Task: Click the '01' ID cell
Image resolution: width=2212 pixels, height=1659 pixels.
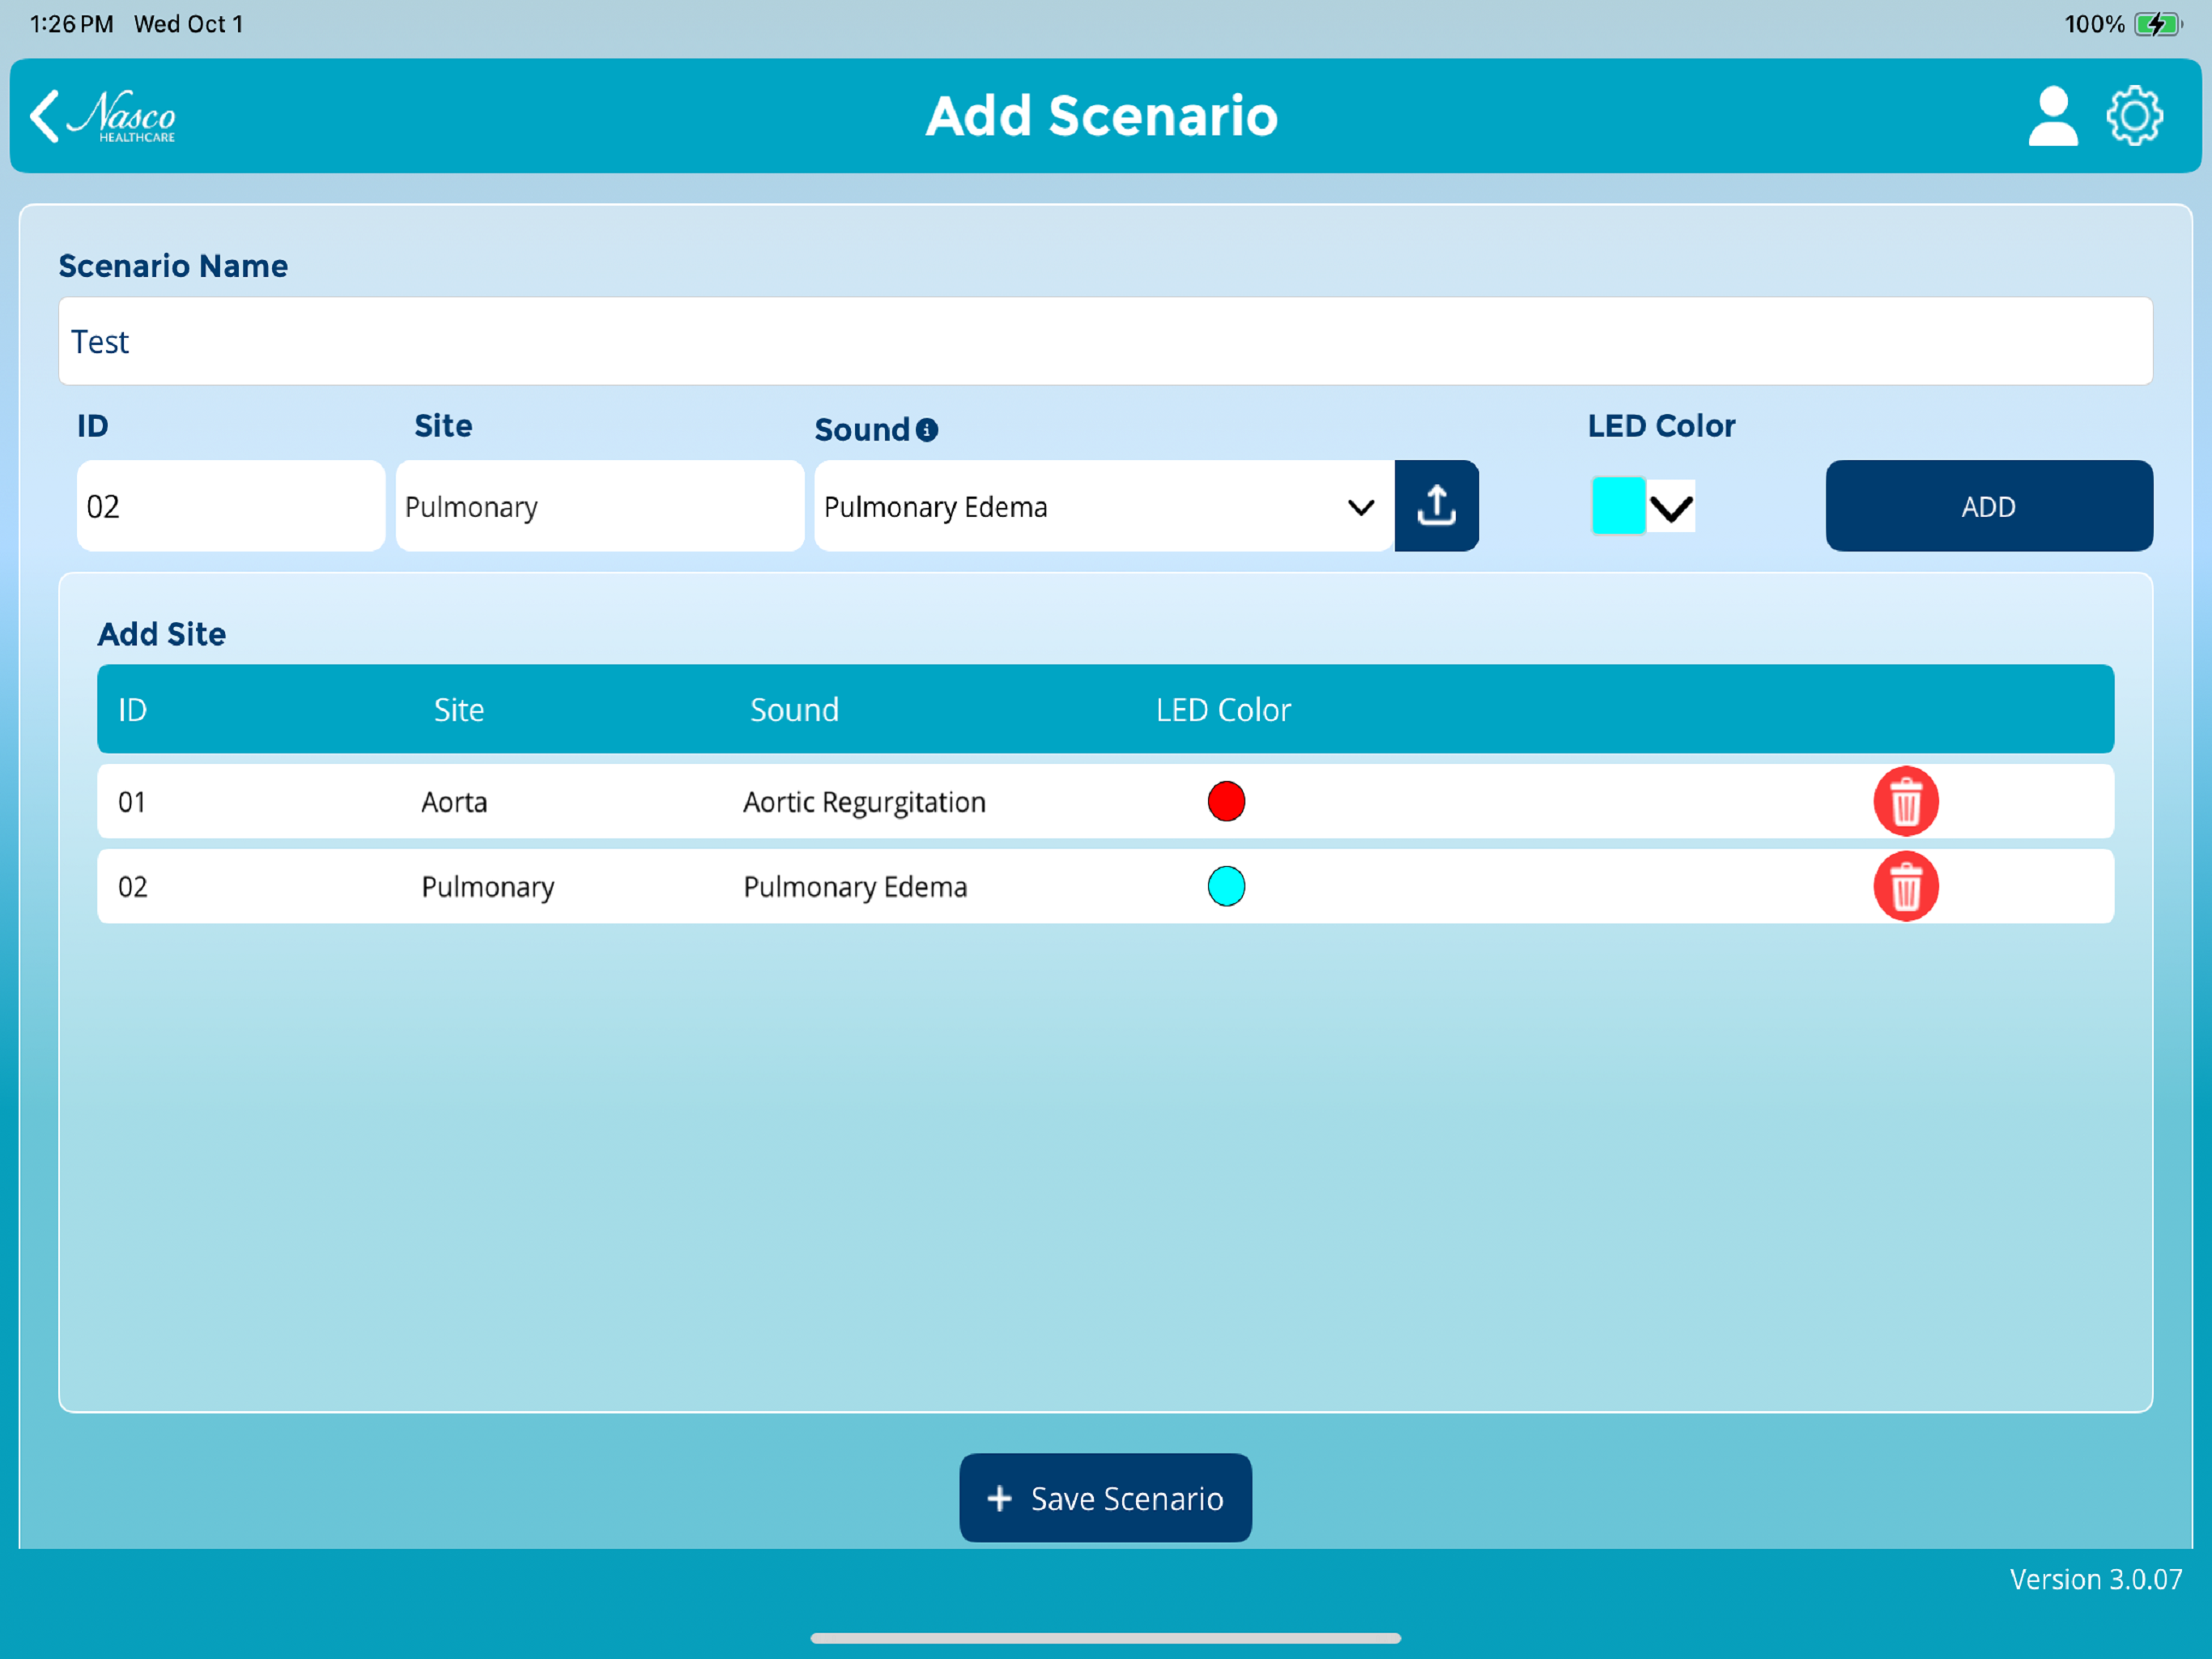Action: pos(132,801)
